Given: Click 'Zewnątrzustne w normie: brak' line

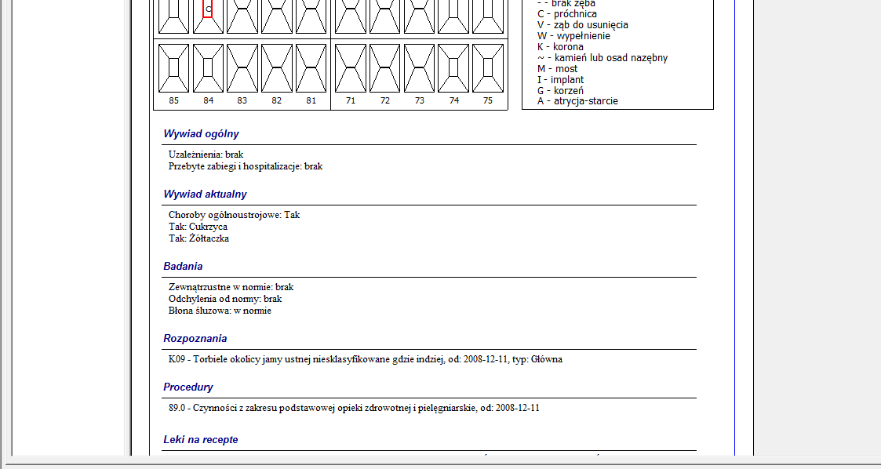Looking at the screenshot, I should pos(231,287).
